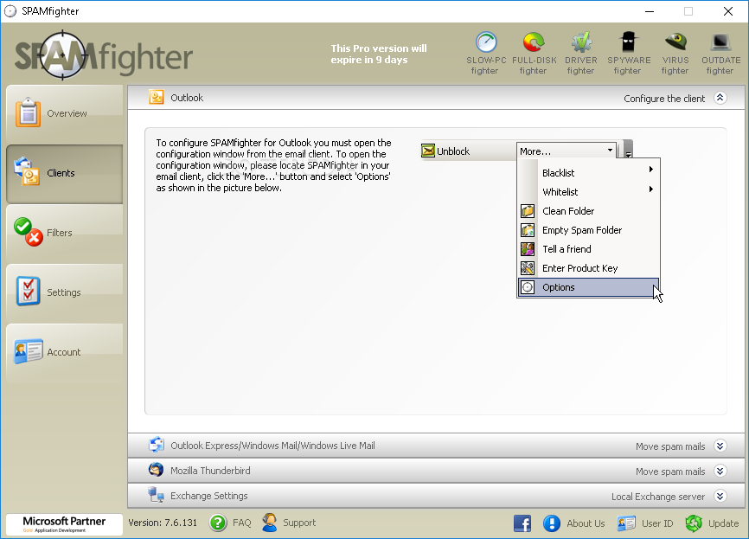Collapse the Outlook section chevron
This screenshot has width=749, height=539.
click(x=720, y=98)
